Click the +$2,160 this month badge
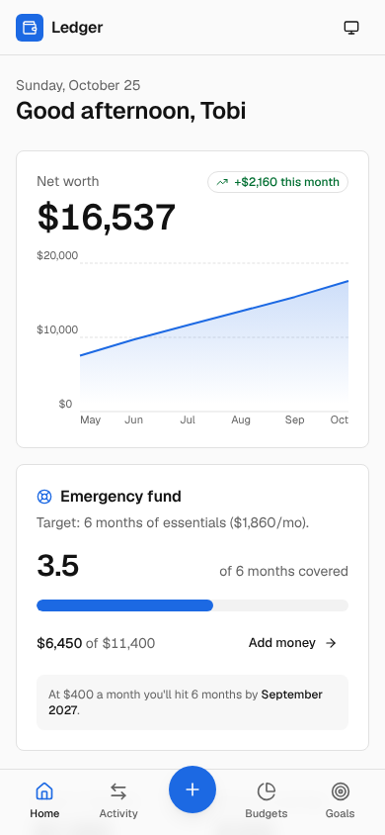The width and height of the screenshot is (385, 835). pyautogui.click(x=277, y=182)
